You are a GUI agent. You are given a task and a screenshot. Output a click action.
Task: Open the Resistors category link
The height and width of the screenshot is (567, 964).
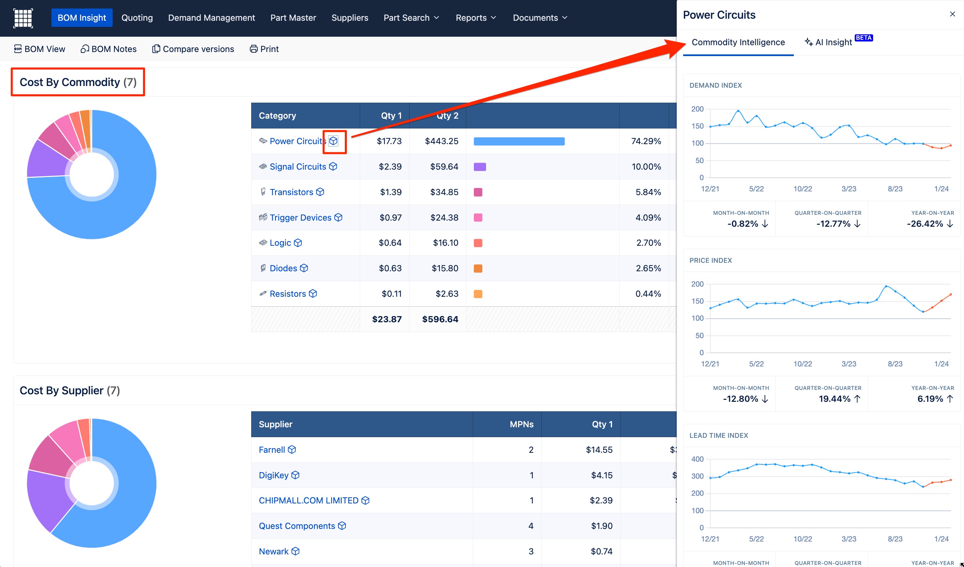point(288,293)
